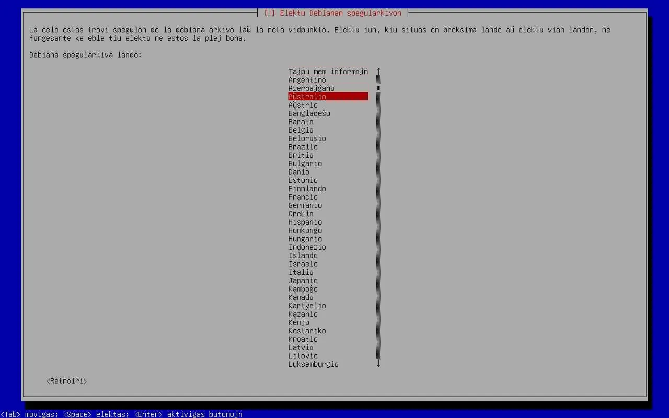Pick Britio in the country list
The image size is (669, 418).
[301, 155]
